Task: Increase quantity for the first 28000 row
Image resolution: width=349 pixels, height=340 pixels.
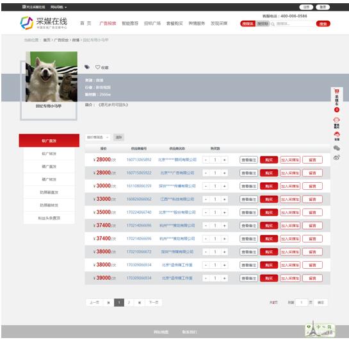Action: [x=224, y=160]
